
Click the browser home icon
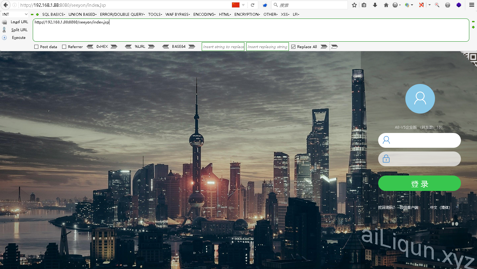(x=386, y=5)
